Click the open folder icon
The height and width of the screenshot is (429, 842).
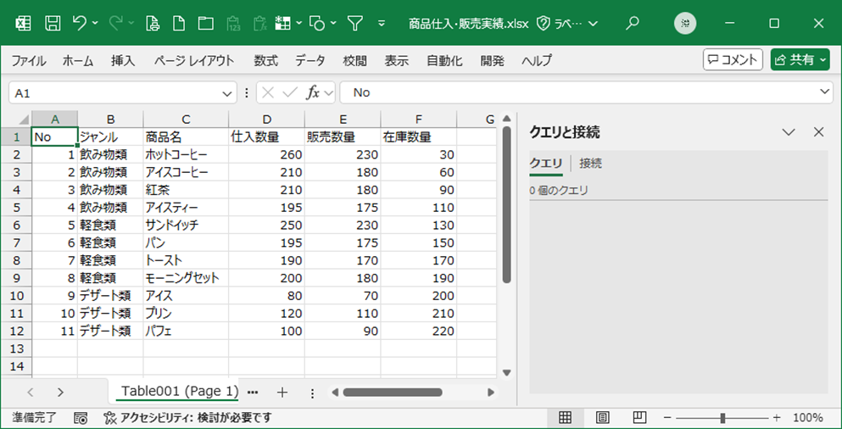pyautogui.click(x=205, y=23)
